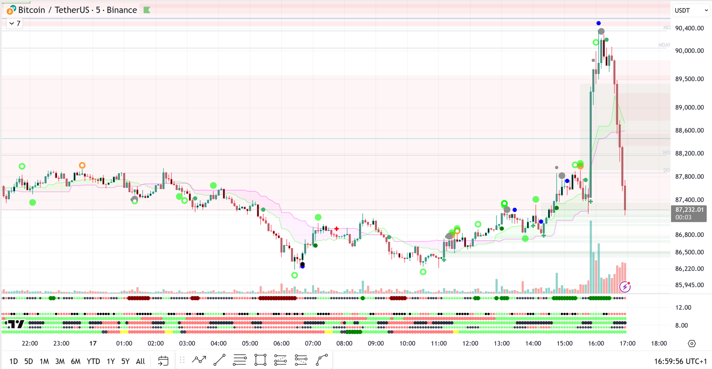Select the rectangle drawing tool
The image size is (712, 369).
point(260,360)
